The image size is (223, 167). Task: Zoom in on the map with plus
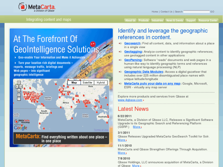(19, 95)
